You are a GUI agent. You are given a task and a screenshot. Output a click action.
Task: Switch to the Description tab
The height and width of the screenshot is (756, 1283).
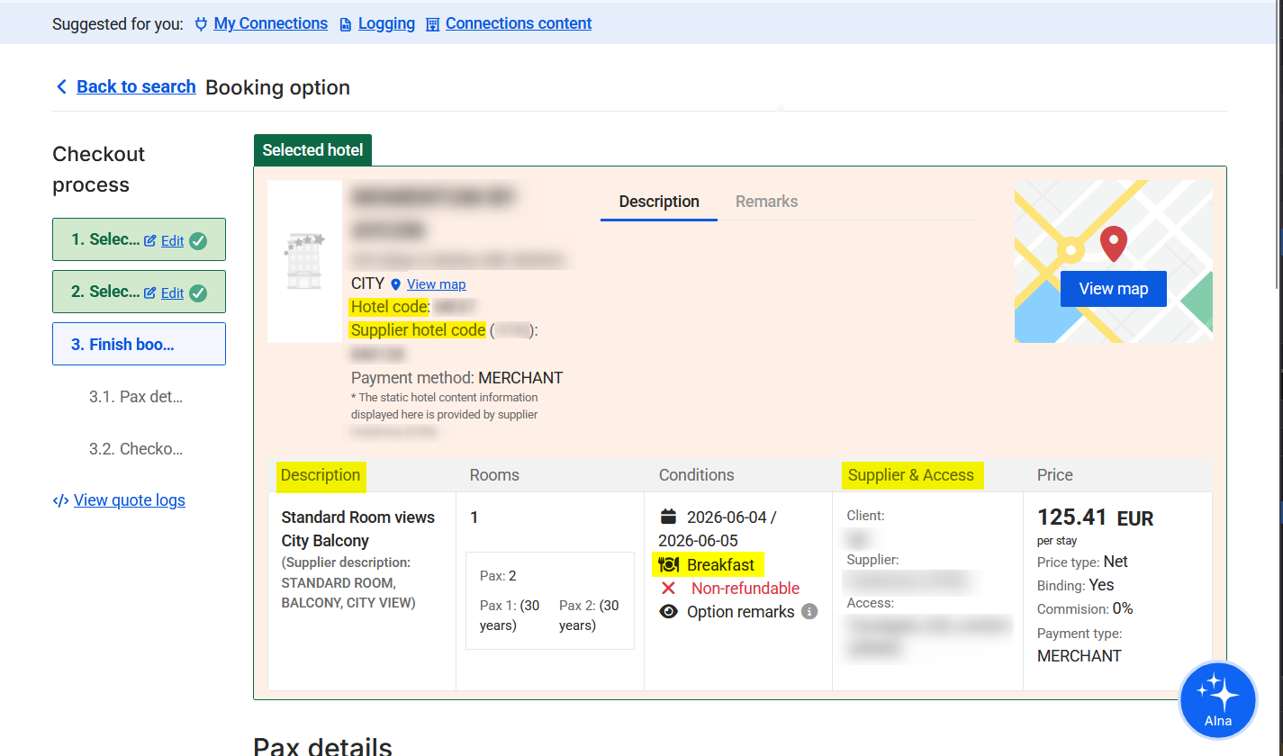coord(659,202)
